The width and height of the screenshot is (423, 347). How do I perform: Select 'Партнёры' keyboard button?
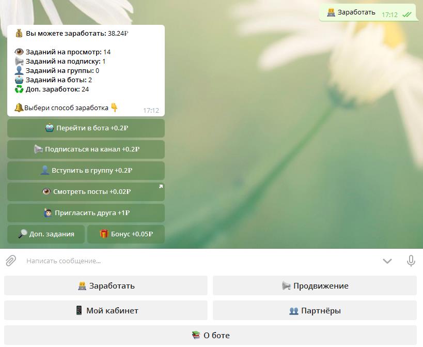(x=315, y=311)
